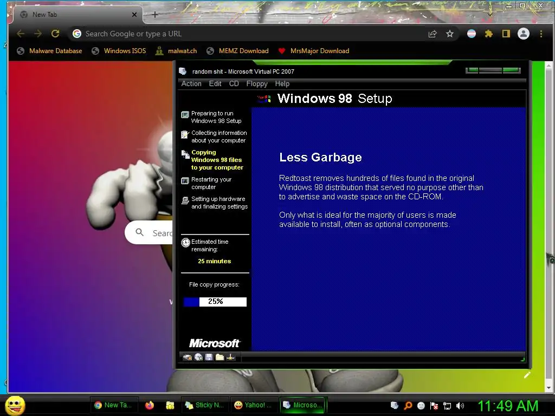Click the 11:49 AM taskbar clock
Viewport: 555px width, 416px height.
point(508,406)
